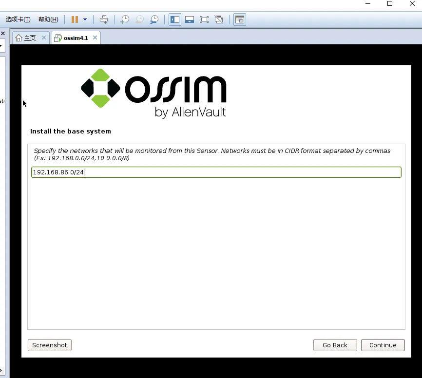Image resolution: width=422 pixels, height=378 pixels.
Task: Pause the virtual machine with the pause icon
Action: pyautogui.click(x=75, y=19)
